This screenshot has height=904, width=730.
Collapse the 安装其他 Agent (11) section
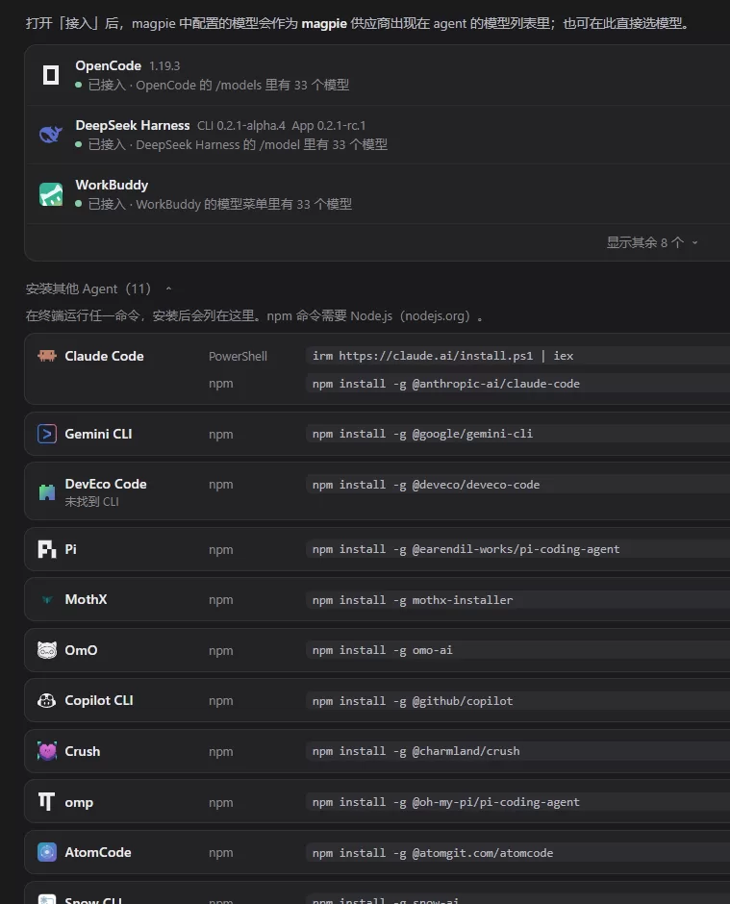(x=99, y=289)
